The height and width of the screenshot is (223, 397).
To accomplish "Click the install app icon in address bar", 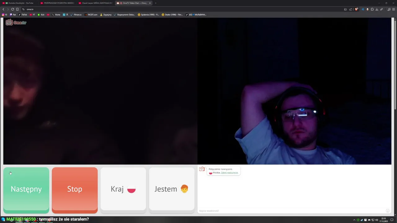I will point(345,9).
